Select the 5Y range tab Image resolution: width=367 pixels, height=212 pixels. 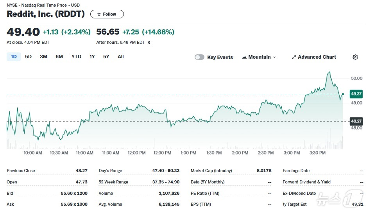[106, 57]
